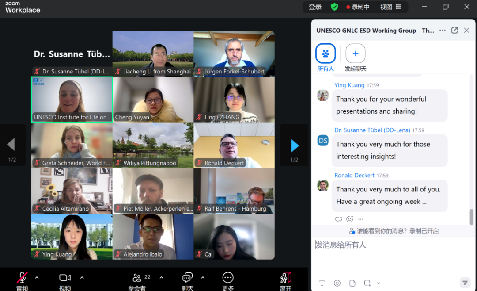Select the Everyone (所有人) chat tab
The height and width of the screenshot is (291, 477).
[326, 54]
